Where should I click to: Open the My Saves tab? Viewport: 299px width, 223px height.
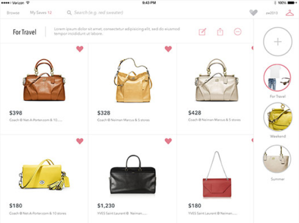(x=41, y=13)
